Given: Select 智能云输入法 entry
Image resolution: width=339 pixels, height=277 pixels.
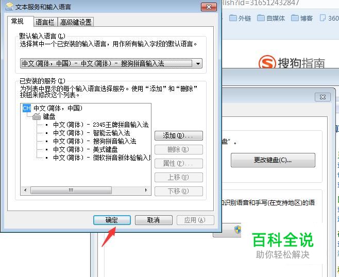Looking at the screenshot, I should point(92,133).
